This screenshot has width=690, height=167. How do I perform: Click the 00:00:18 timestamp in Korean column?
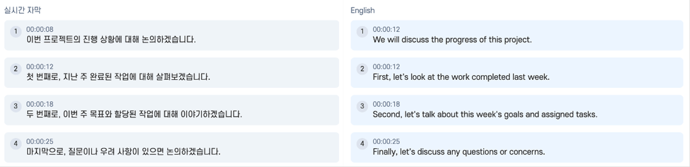tap(40, 104)
